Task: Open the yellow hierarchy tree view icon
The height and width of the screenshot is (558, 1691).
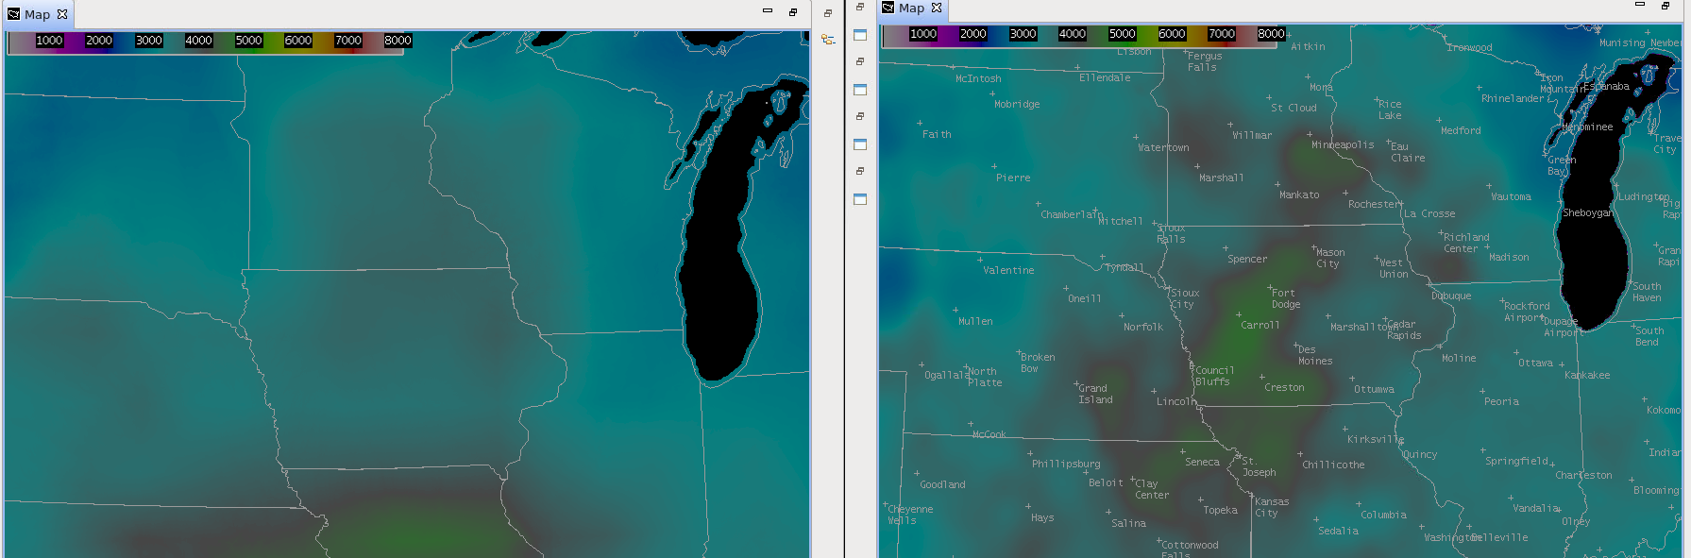Action: (828, 40)
